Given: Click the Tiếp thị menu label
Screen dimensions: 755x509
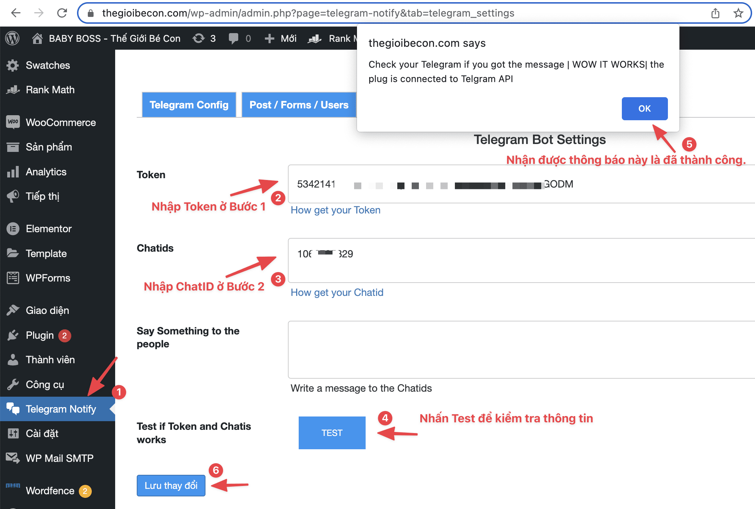Looking at the screenshot, I should coord(42,196).
